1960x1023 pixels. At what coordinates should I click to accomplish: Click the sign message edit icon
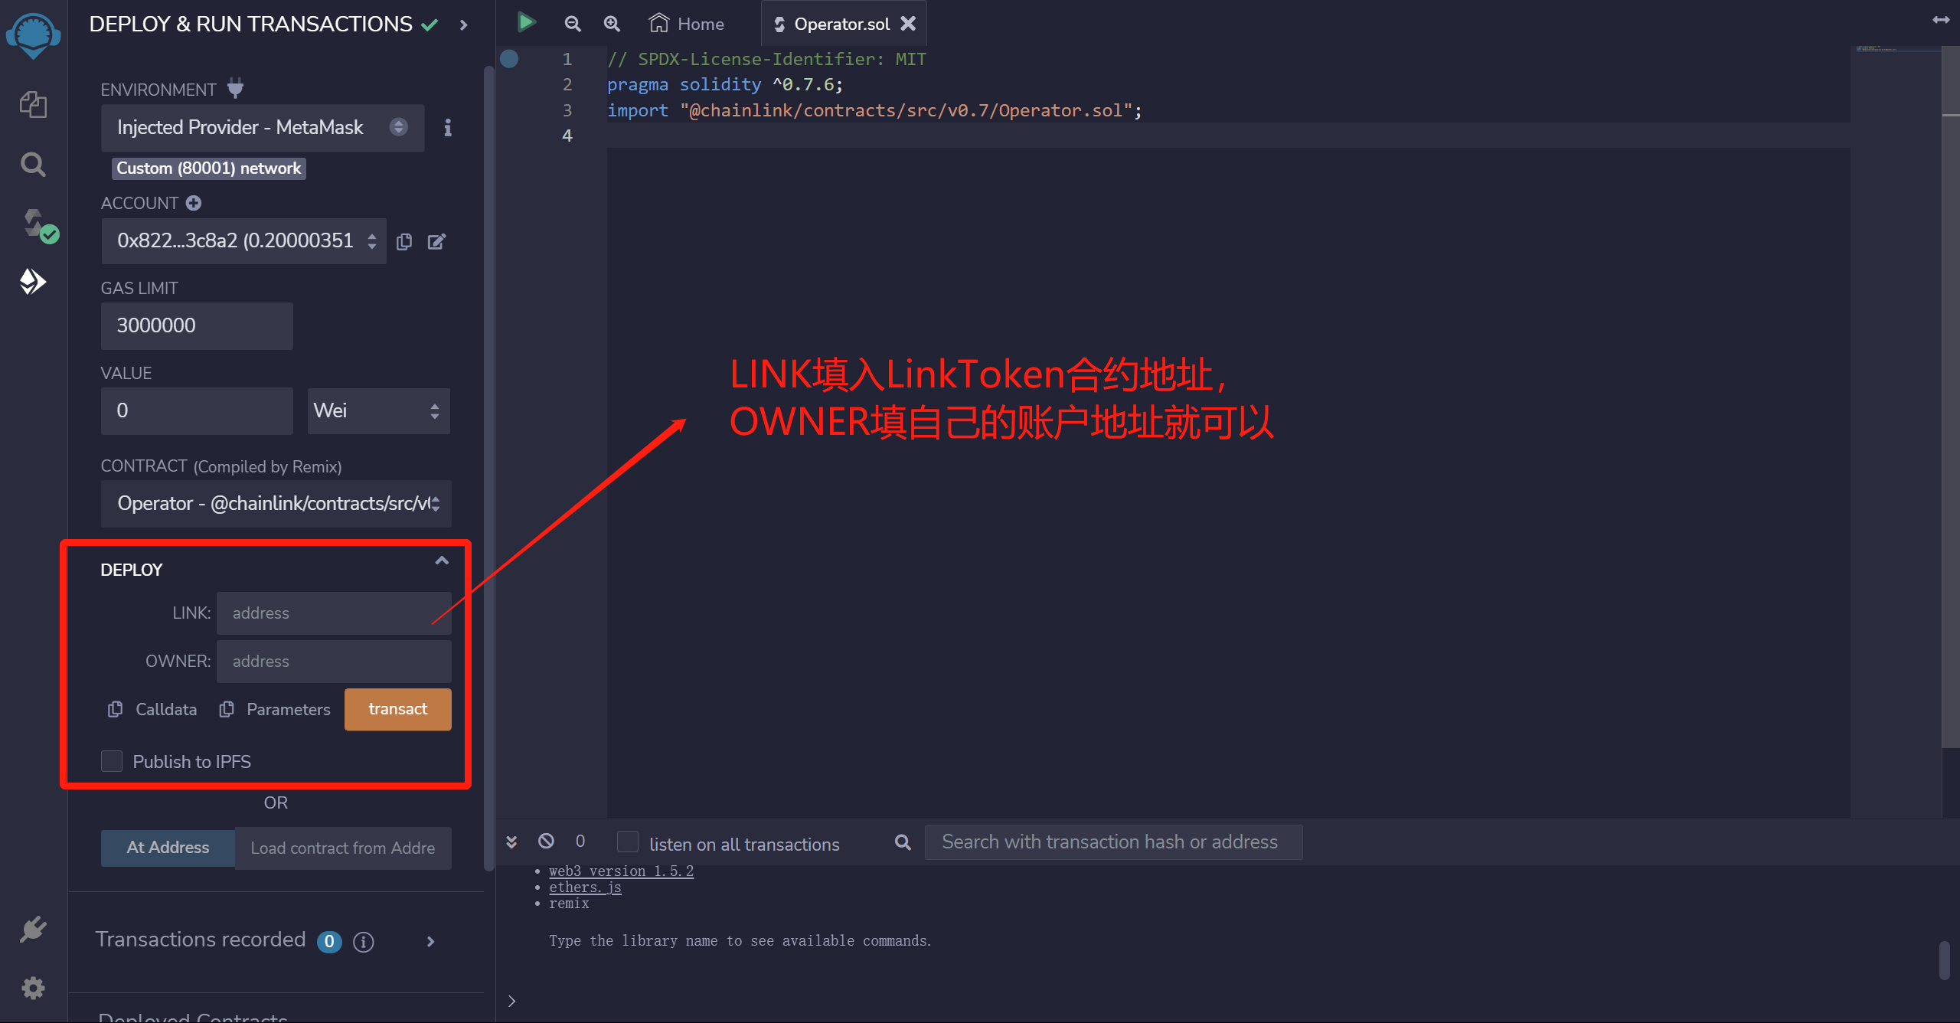436,242
